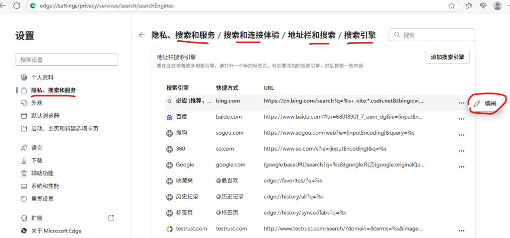Click the cn.bing.com search URL

[x=344, y=101]
